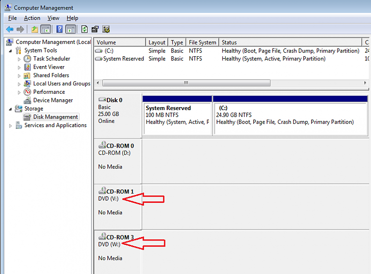The height and width of the screenshot is (274, 371).
Task: Click the Disk Management tree icon
Action: 27,117
